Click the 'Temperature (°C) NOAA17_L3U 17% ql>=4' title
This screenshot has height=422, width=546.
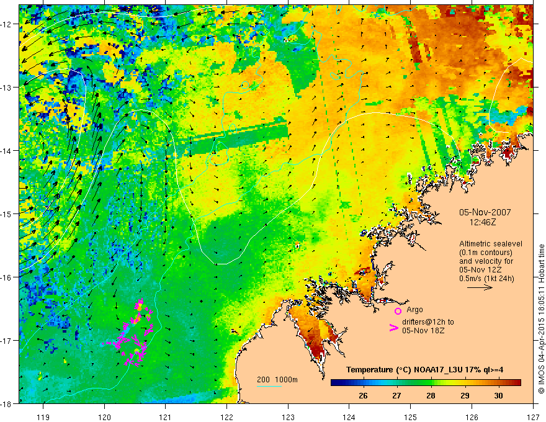click(x=424, y=369)
